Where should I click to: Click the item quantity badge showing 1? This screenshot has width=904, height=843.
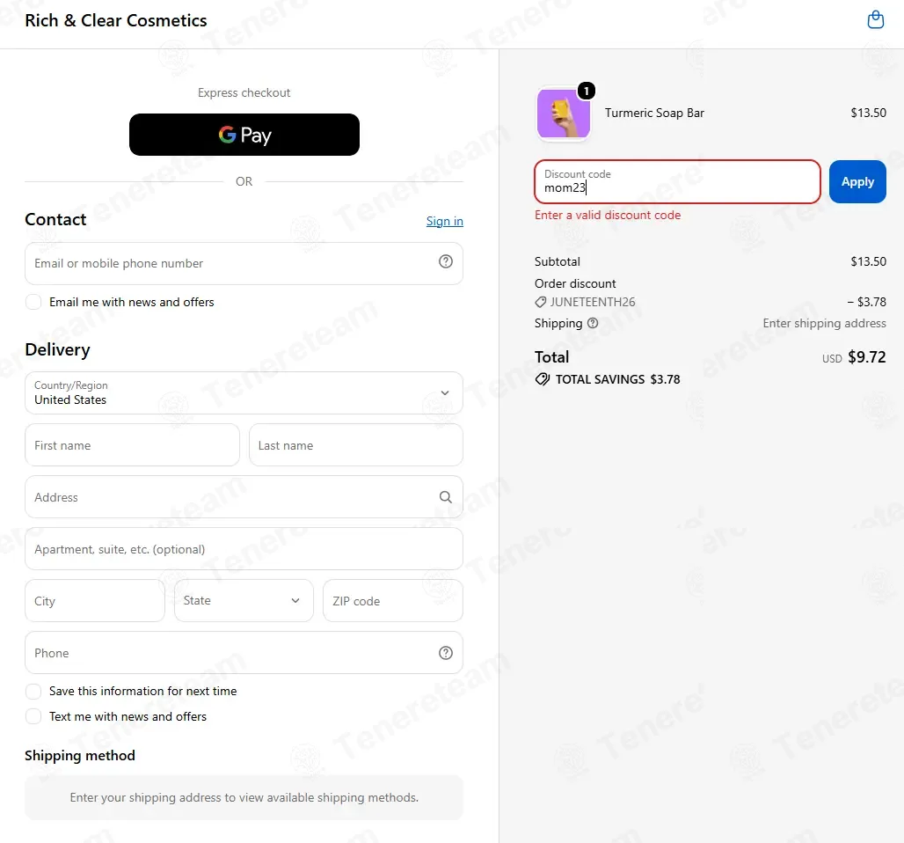(586, 91)
